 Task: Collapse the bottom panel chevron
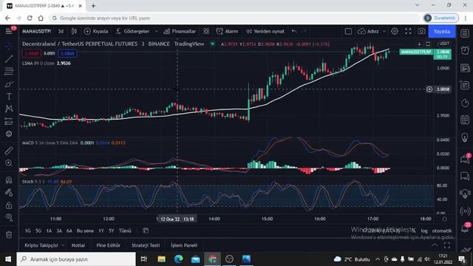point(434,245)
